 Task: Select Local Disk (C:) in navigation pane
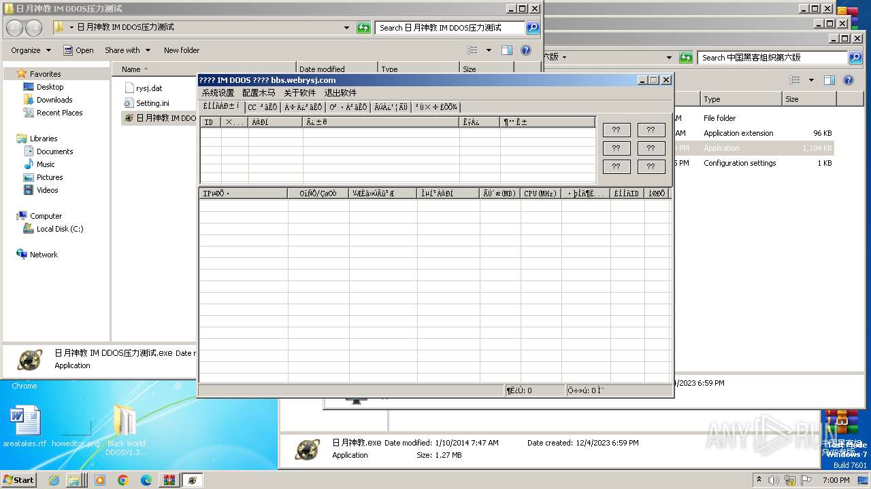coord(60,229)
